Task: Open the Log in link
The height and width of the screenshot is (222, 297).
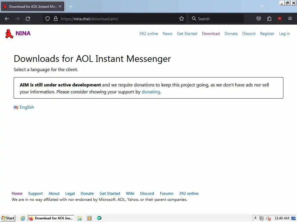Action: click(284, 34)
